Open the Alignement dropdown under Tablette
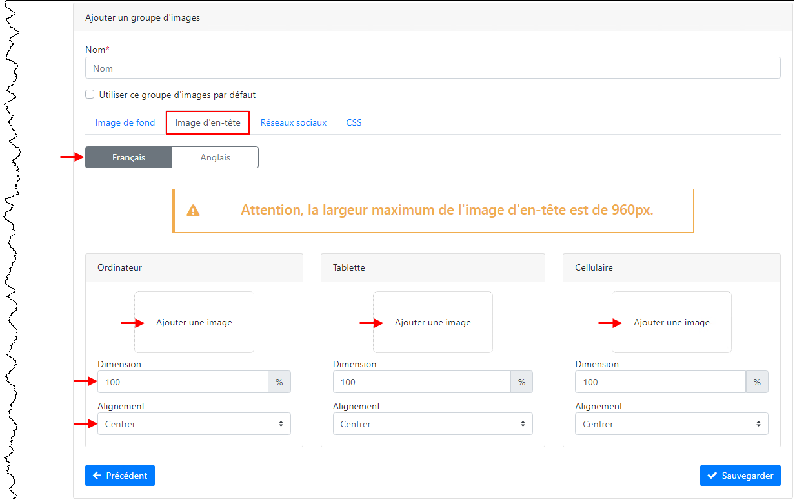 [x=432, y=423]
